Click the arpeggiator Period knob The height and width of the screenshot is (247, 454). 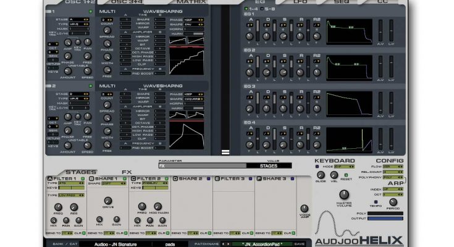coord(392,203)
